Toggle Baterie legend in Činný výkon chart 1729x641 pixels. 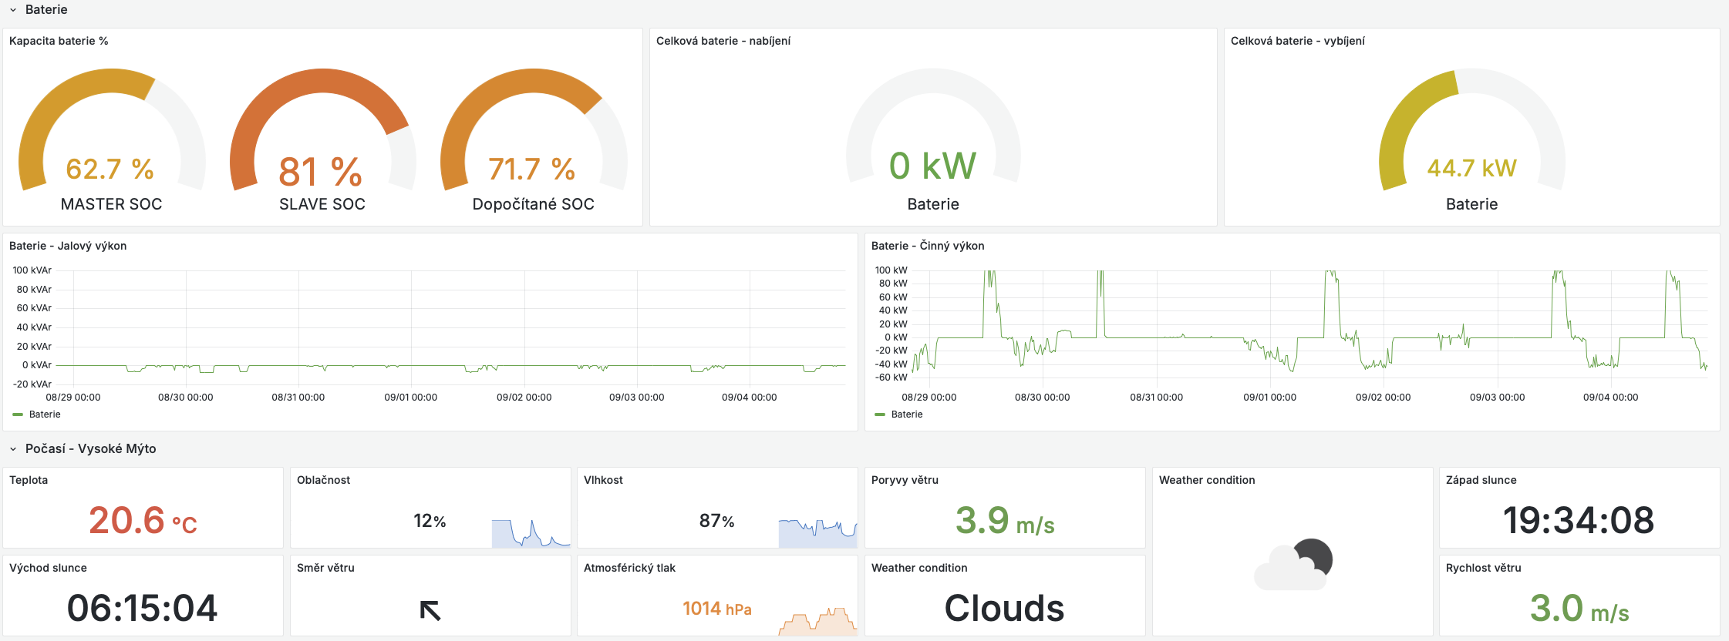pyautogui.click(x=907, y=414)
